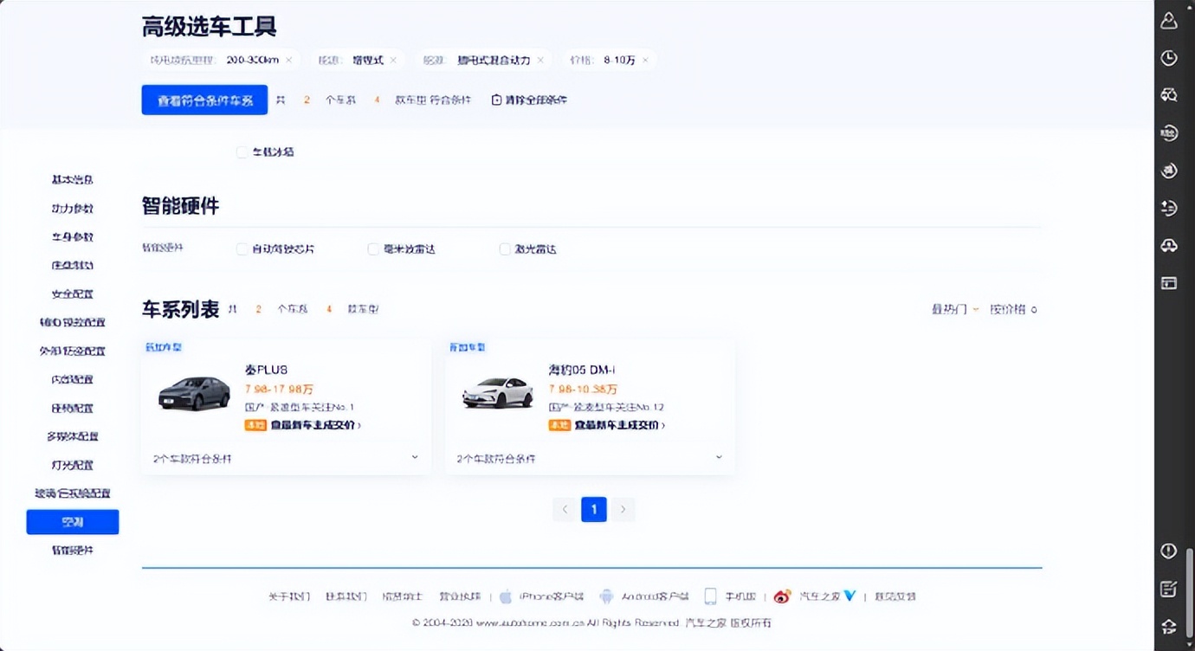Remove the 200-300km range filter chip
This screenshot has width=1195, height=651.
pos(288,61)
